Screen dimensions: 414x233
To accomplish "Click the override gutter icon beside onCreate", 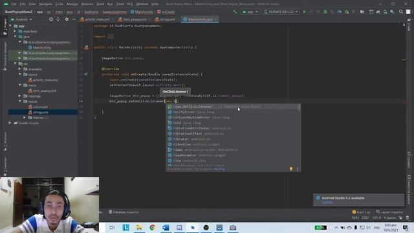I will 86,74.
